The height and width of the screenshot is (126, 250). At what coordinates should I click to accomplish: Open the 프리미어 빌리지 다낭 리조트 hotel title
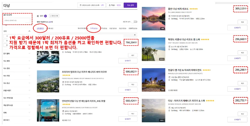click(84, 72)
